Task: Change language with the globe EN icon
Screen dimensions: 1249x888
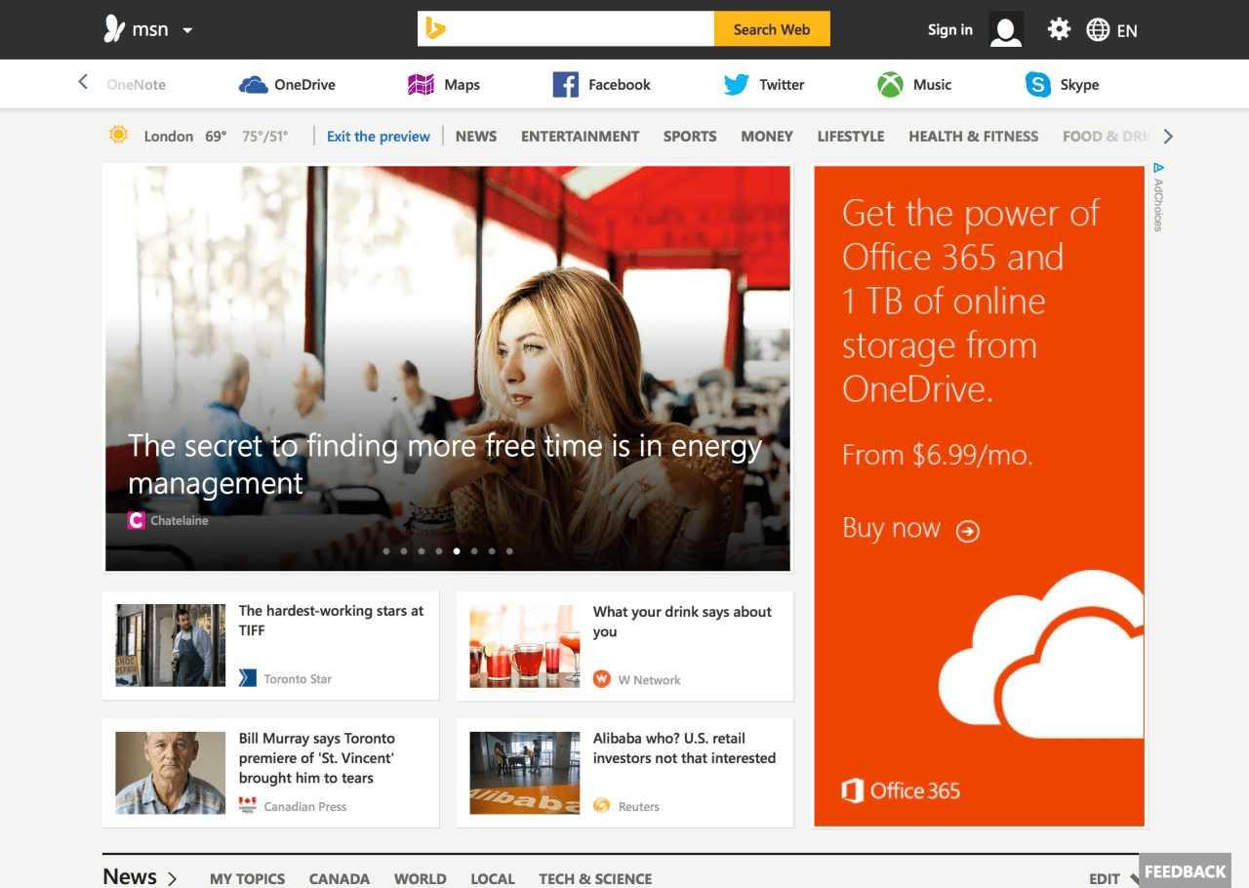Action: [x=1112, y=30]
